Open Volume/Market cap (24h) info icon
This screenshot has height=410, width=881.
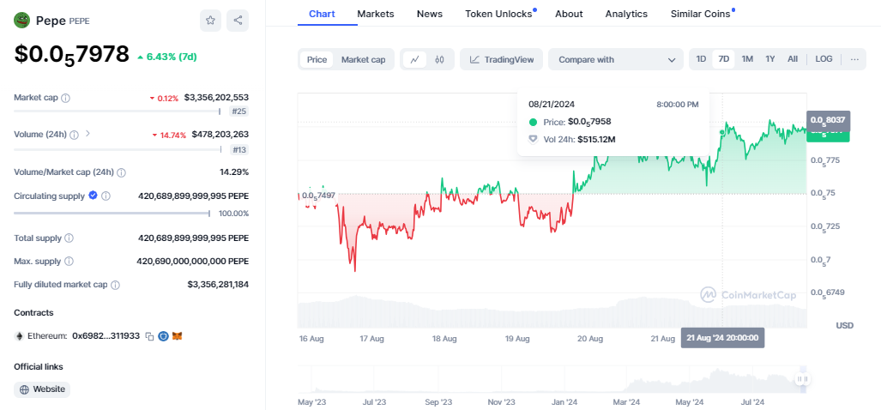pyautogui.click(x=121, y=172)
